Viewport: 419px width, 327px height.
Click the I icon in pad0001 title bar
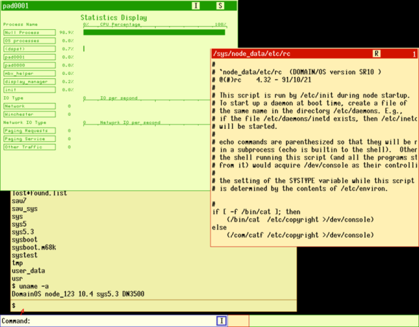tap(196, 5)
